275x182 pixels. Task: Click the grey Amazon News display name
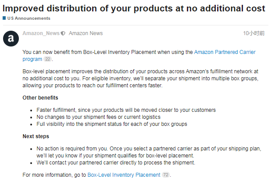[x=86, y=33]
